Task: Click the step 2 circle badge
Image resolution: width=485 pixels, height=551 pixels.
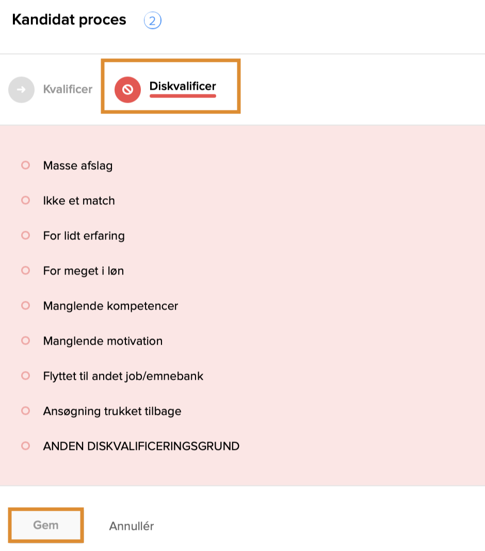Action: pyautogui.click(x=153, y=21)
